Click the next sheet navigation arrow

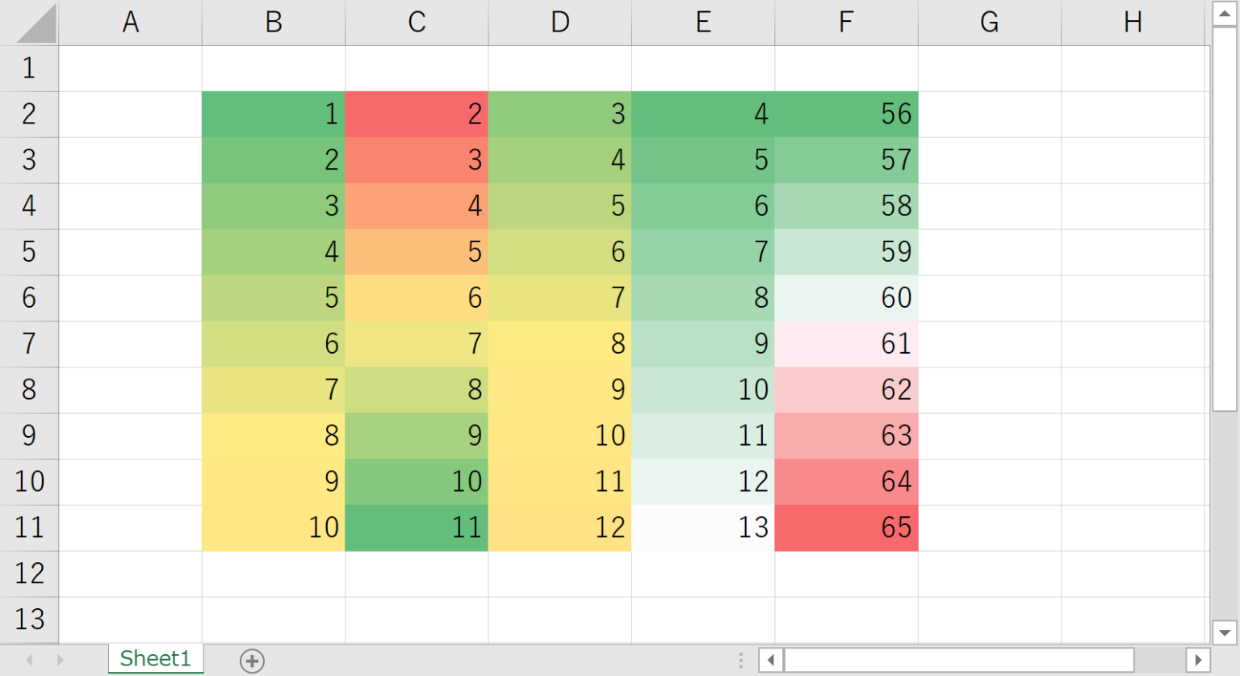(60, 660)
